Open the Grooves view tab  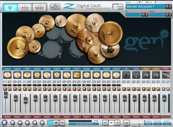(x=39, y=7)
